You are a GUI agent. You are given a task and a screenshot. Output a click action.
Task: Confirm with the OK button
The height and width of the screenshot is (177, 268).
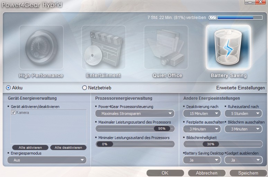point(165,173)
